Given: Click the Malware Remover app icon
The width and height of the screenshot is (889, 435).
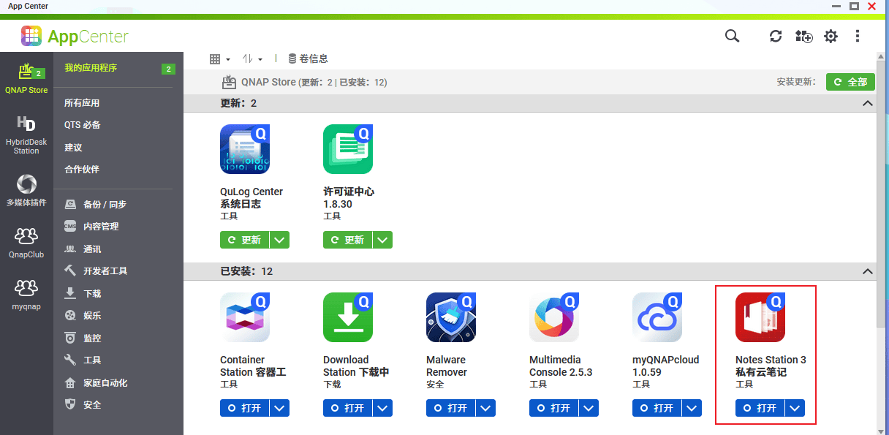Looking at the screenshot, I should [451, 317].
